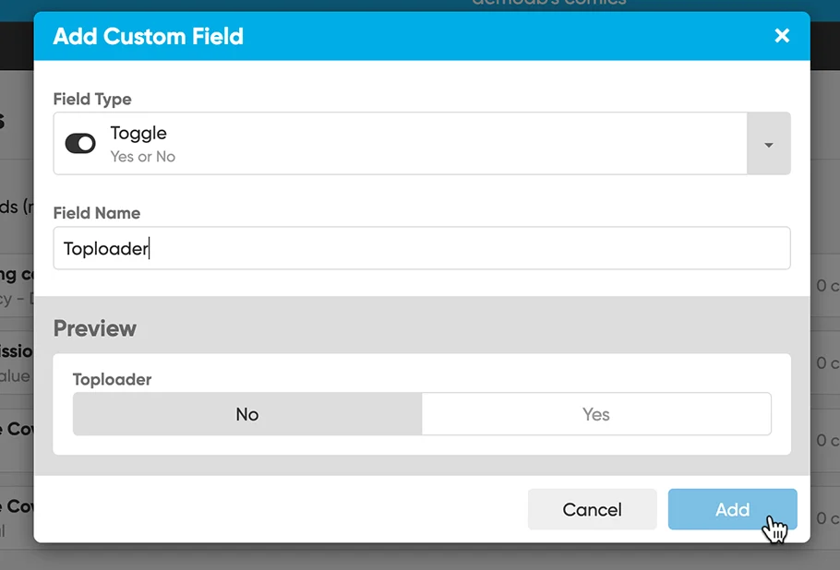Expand the Field Type dropdown arrow
The height and width of the screenshot is (570, 840).
coord(768,144)
